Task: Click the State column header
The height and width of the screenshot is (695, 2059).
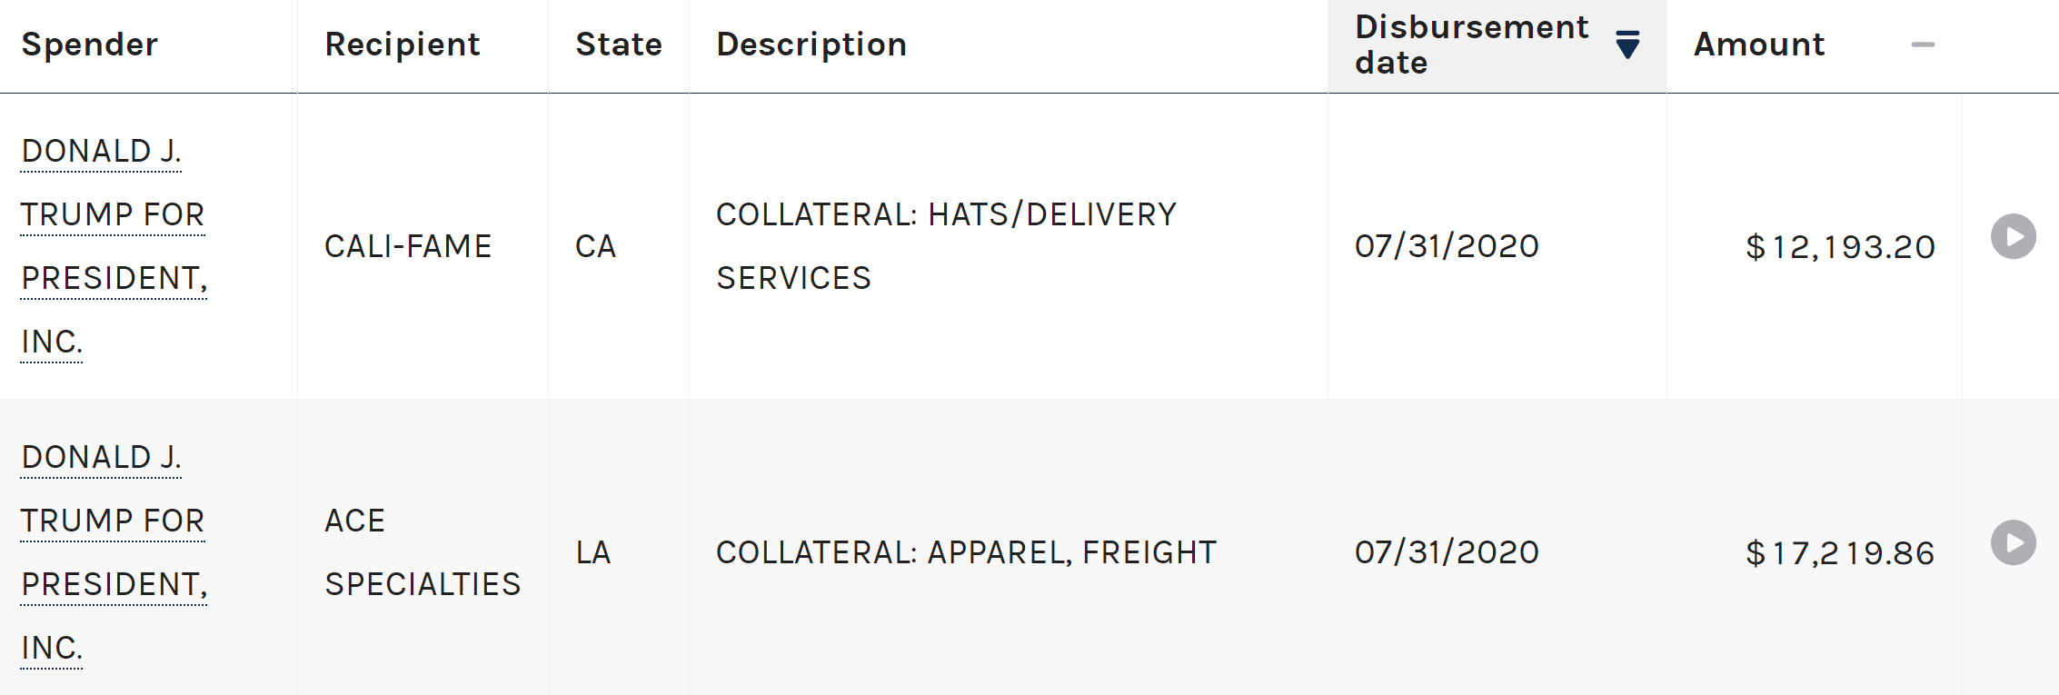Action: point(619,45)
